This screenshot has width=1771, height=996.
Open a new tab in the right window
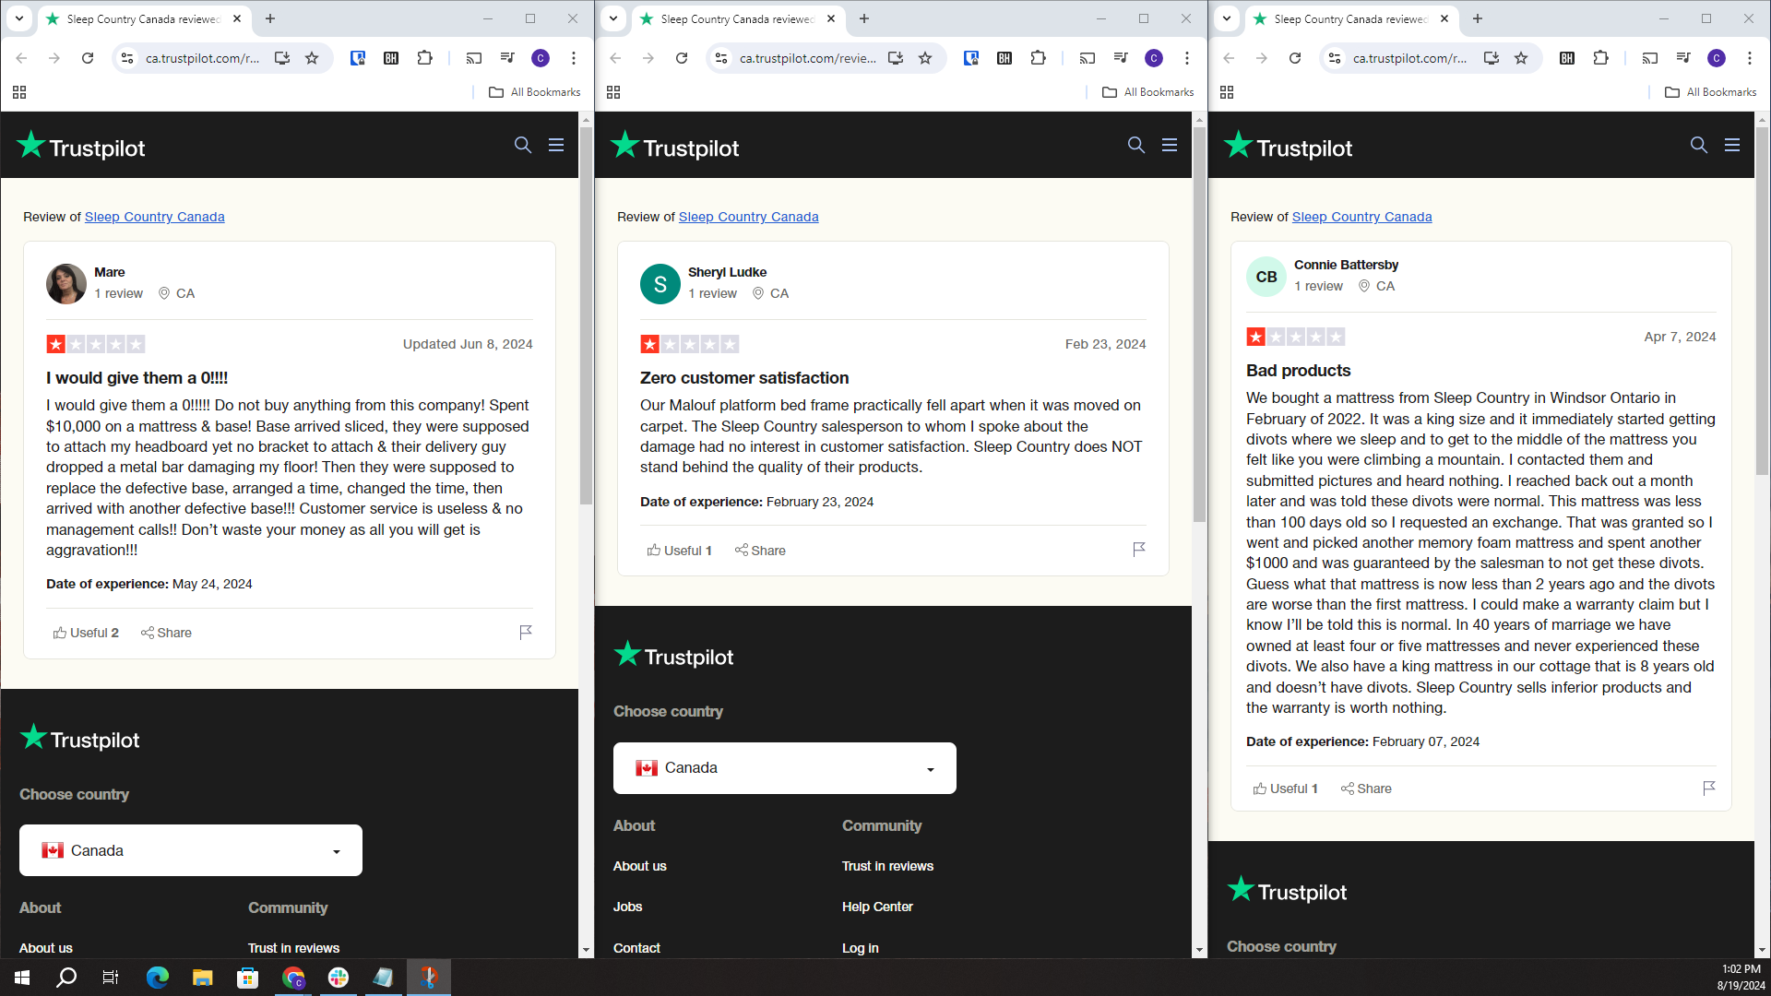1478,18
